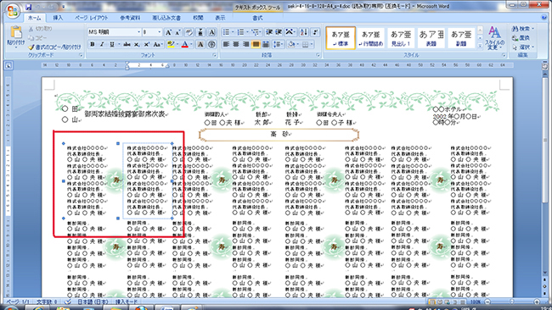The height and width of the screenshot is (310, 552).
Task: Grow font size with larger A icon
Action: pyautogui.click(x=168, y=32)
